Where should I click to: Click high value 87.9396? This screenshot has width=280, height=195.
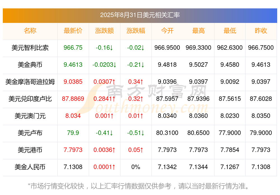(x=199, y=99)
